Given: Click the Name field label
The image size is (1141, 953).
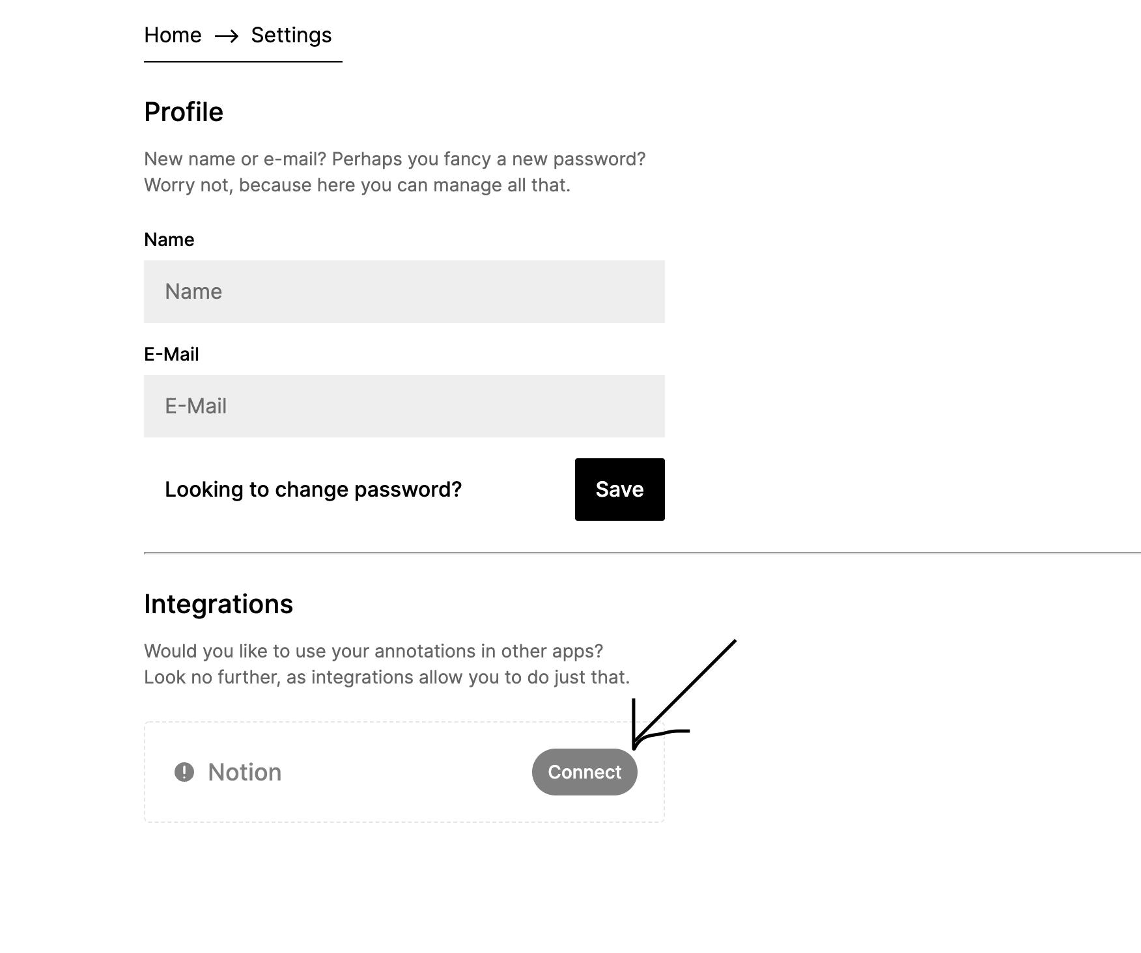Looking at the screenshot, I should [169, 240].
